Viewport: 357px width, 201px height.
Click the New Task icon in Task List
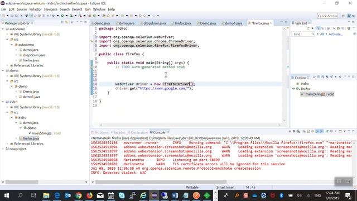(308, 28)
